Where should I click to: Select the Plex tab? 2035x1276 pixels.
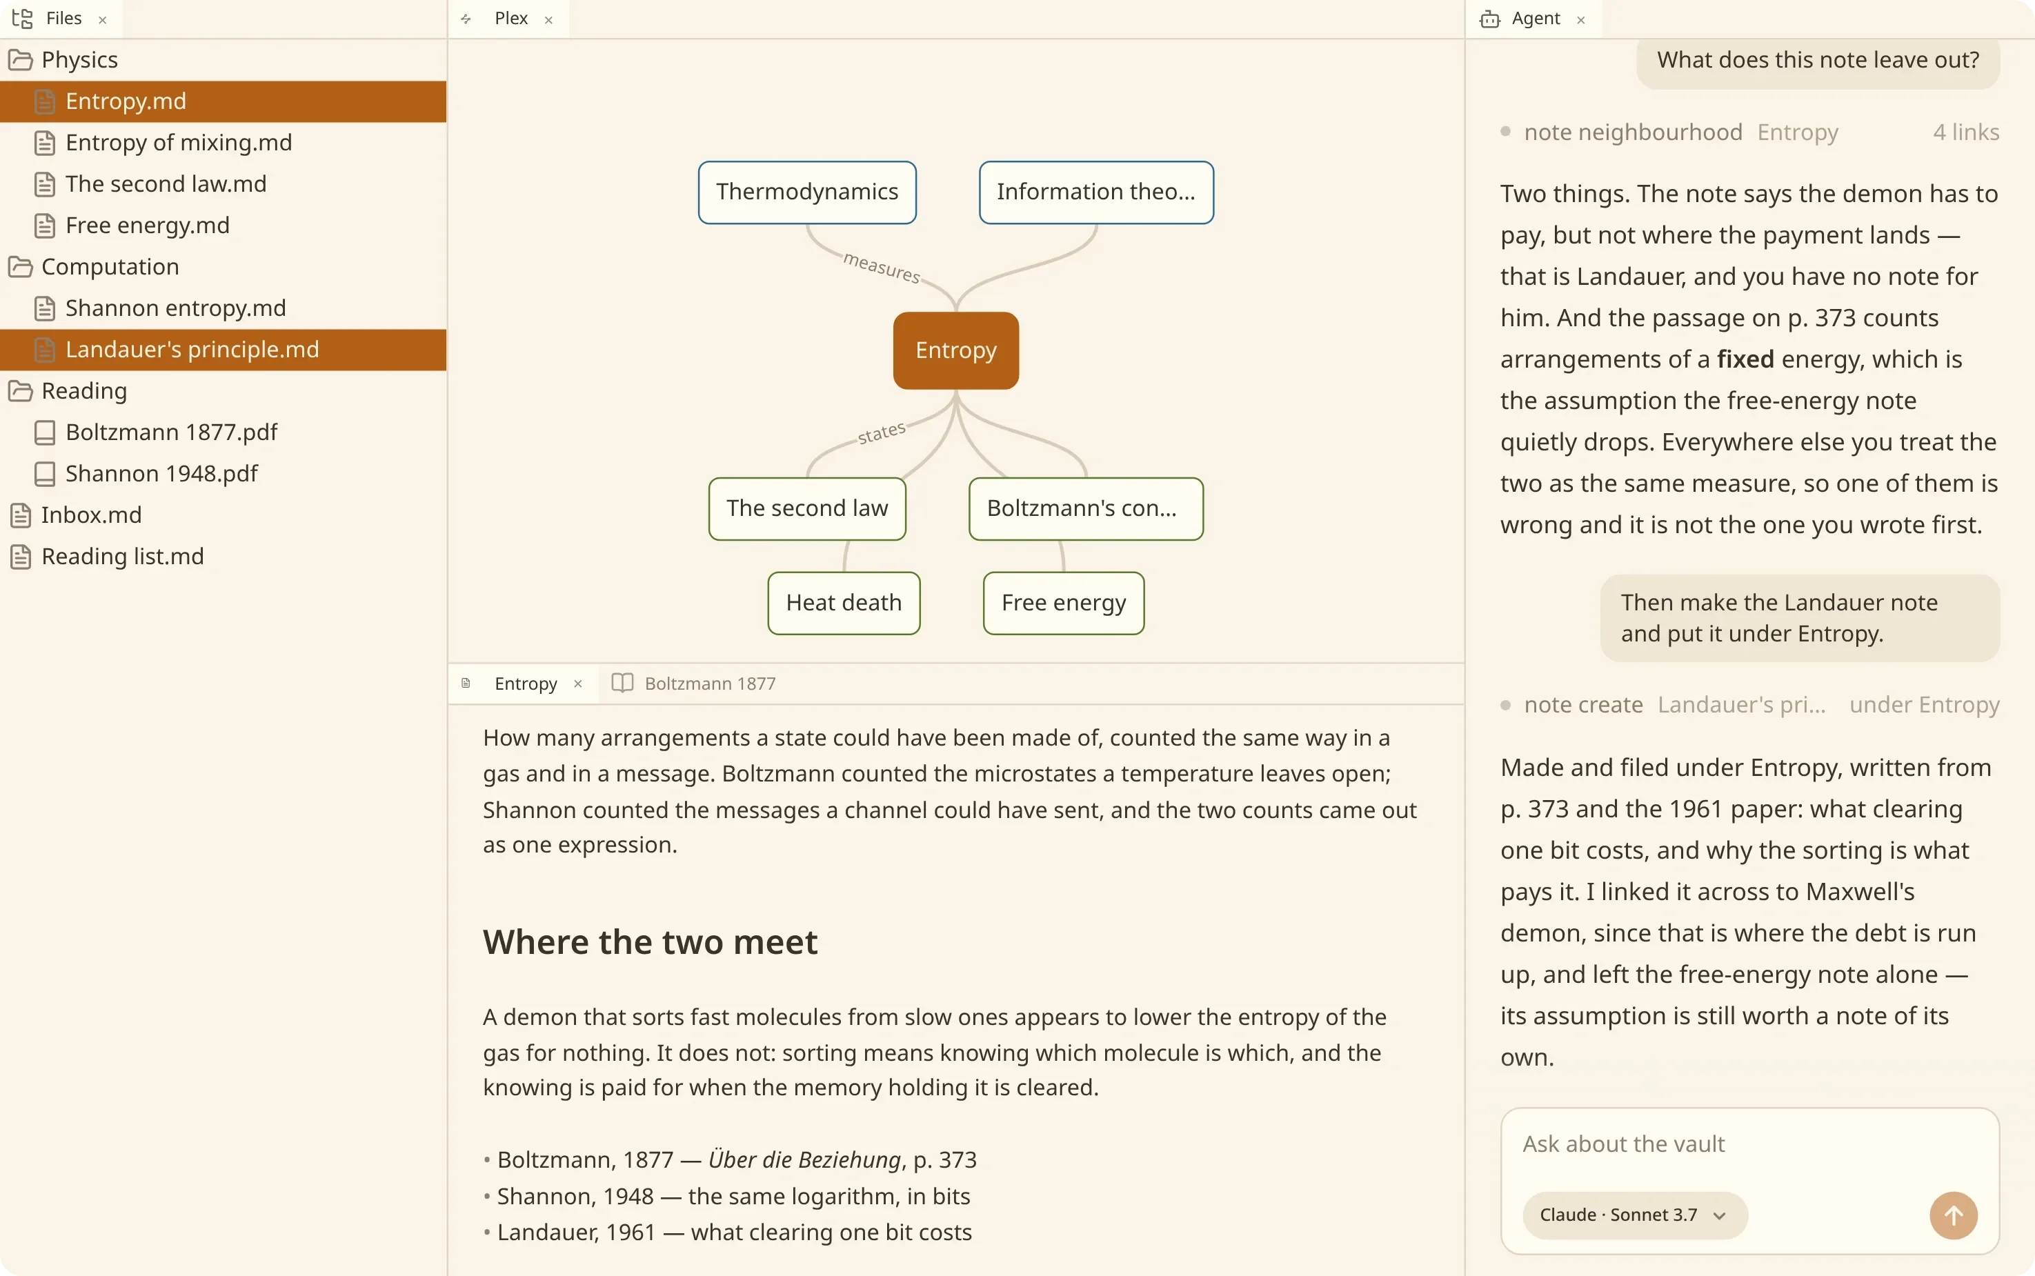pos(510,19)
